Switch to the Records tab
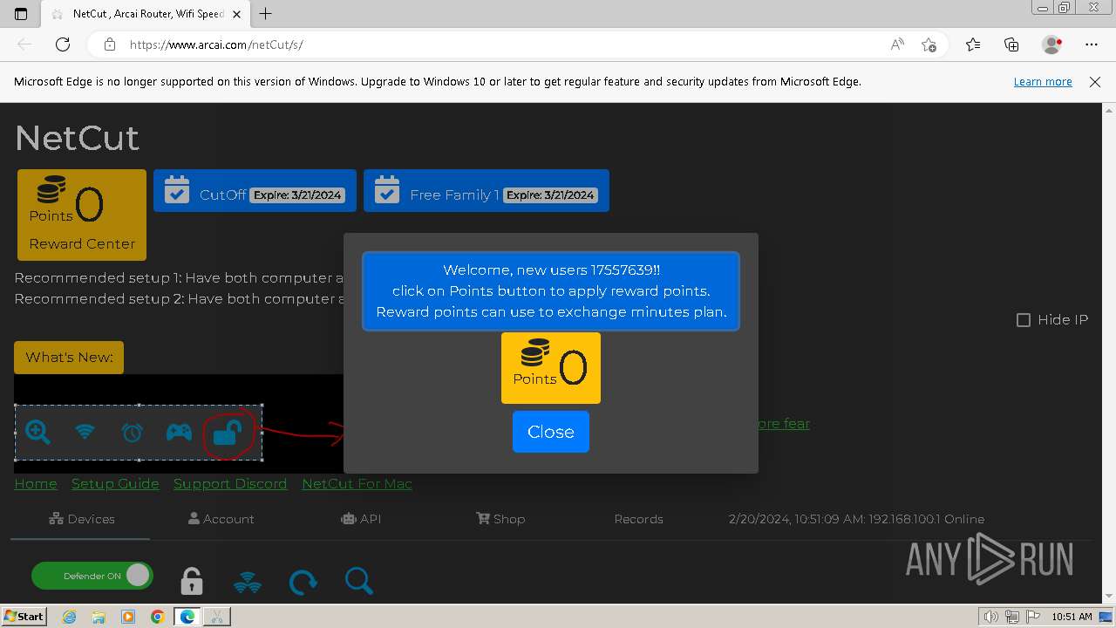1116x628 pixels. [x=638, y=519]
